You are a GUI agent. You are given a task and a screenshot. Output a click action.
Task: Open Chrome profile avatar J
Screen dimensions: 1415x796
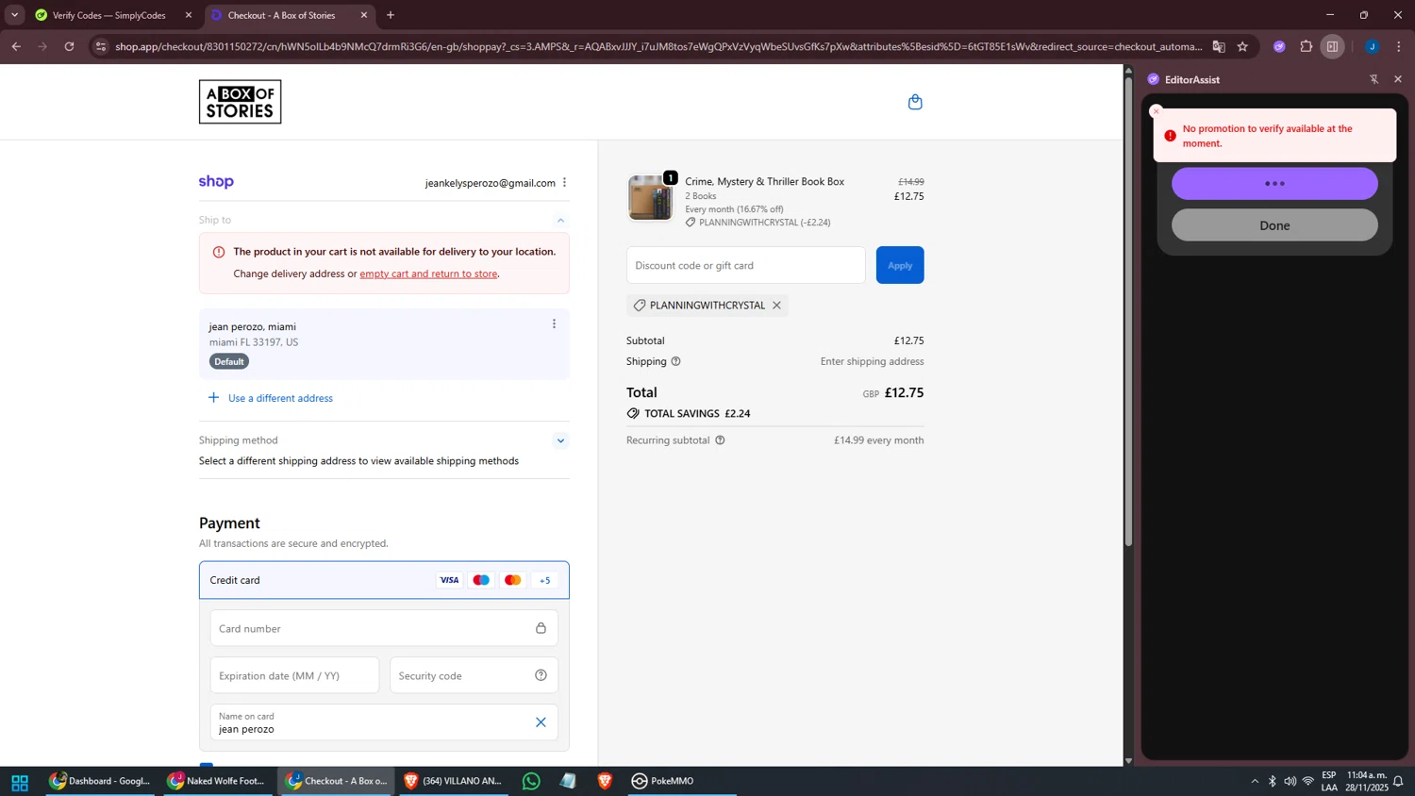[x=1372, y=46]
